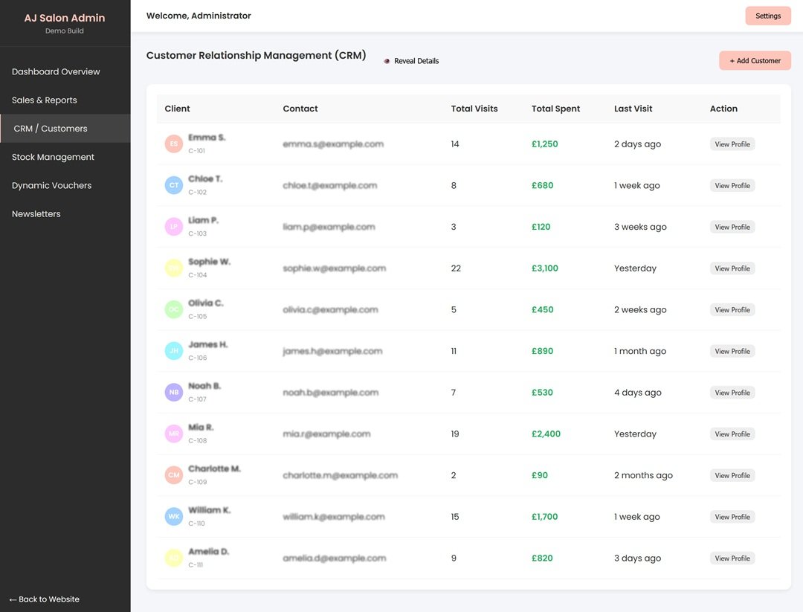
Task: View profile for customer C-105
Action: 732,310
